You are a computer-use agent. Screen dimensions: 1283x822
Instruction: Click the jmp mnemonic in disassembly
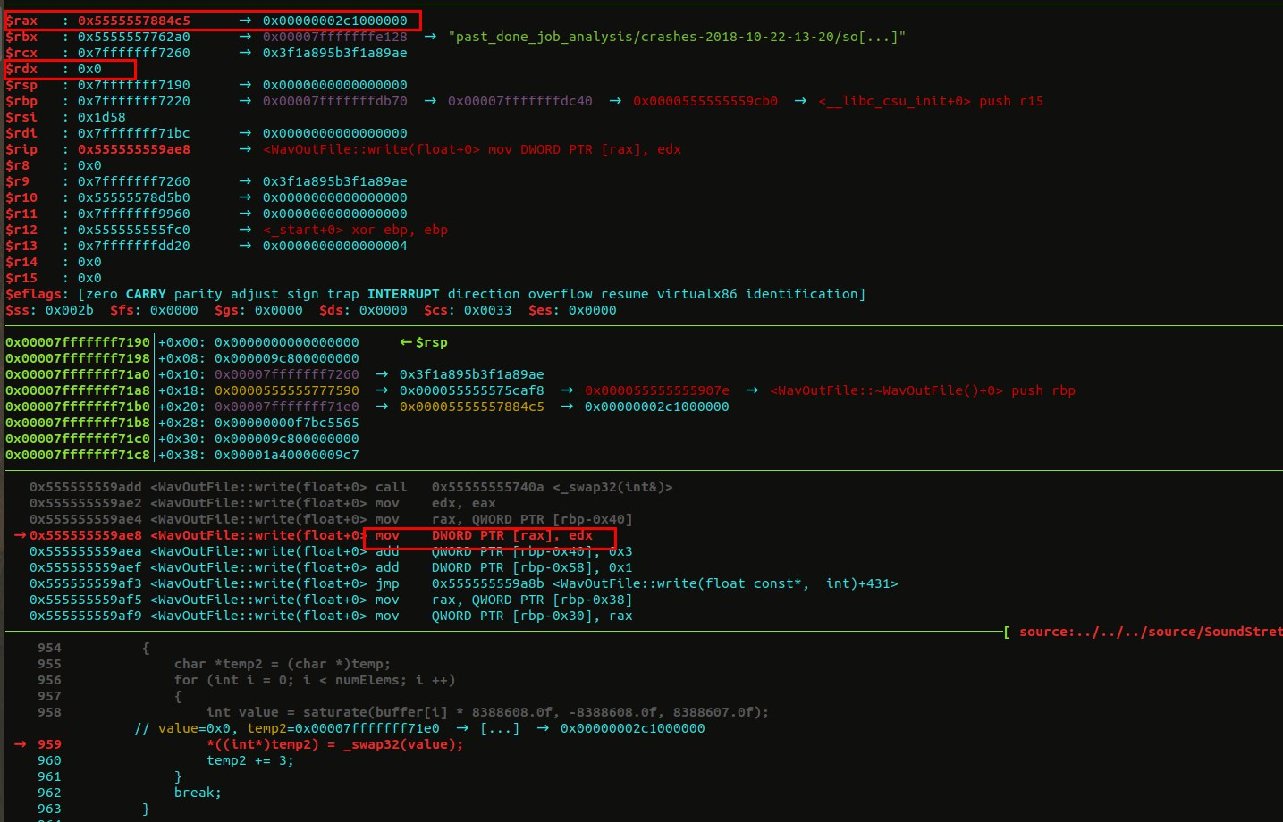[x=387, y=583]
